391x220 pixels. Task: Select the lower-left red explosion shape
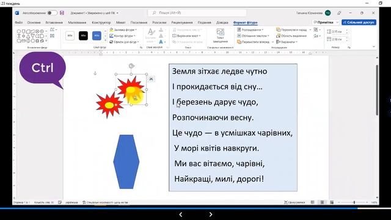(110, 105)
